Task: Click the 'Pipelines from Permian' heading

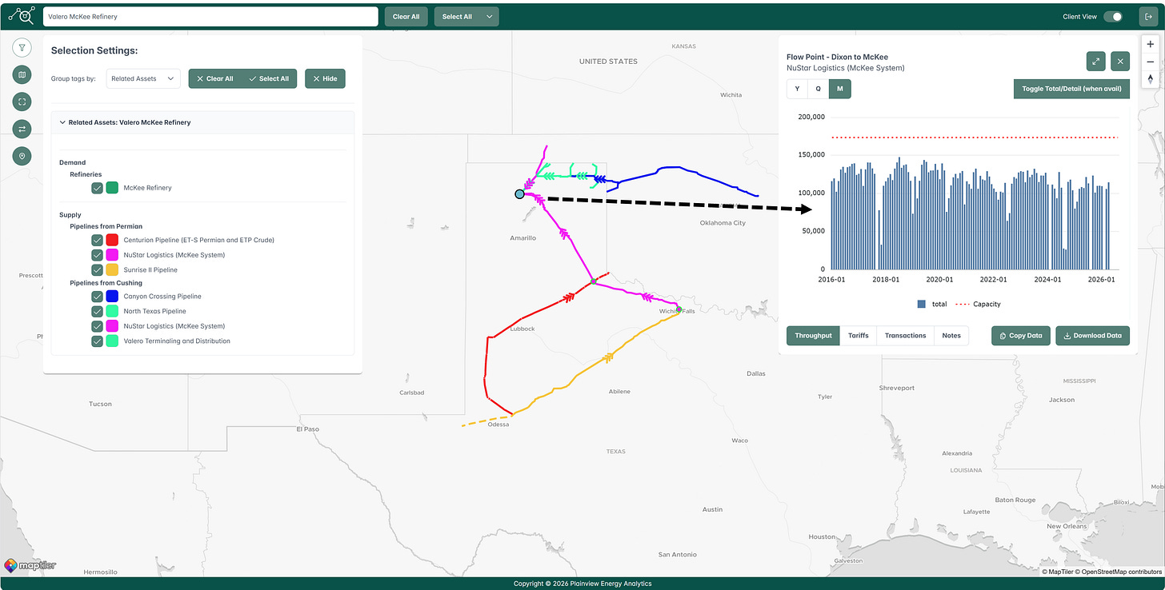Action: click(106, 227)
